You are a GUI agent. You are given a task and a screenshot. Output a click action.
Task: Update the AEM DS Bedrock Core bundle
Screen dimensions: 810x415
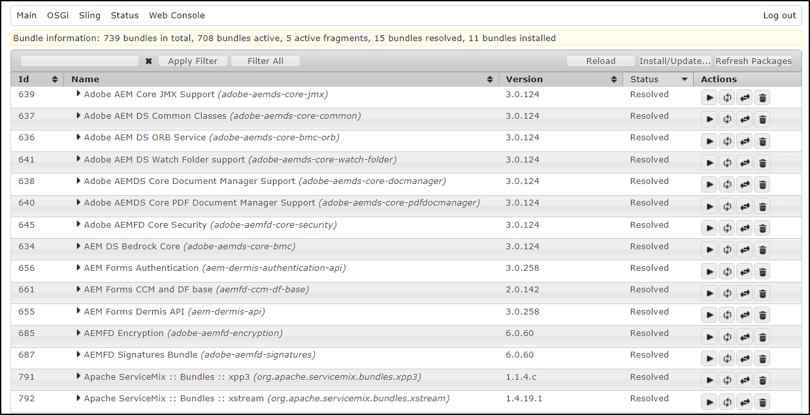(744, 250)
